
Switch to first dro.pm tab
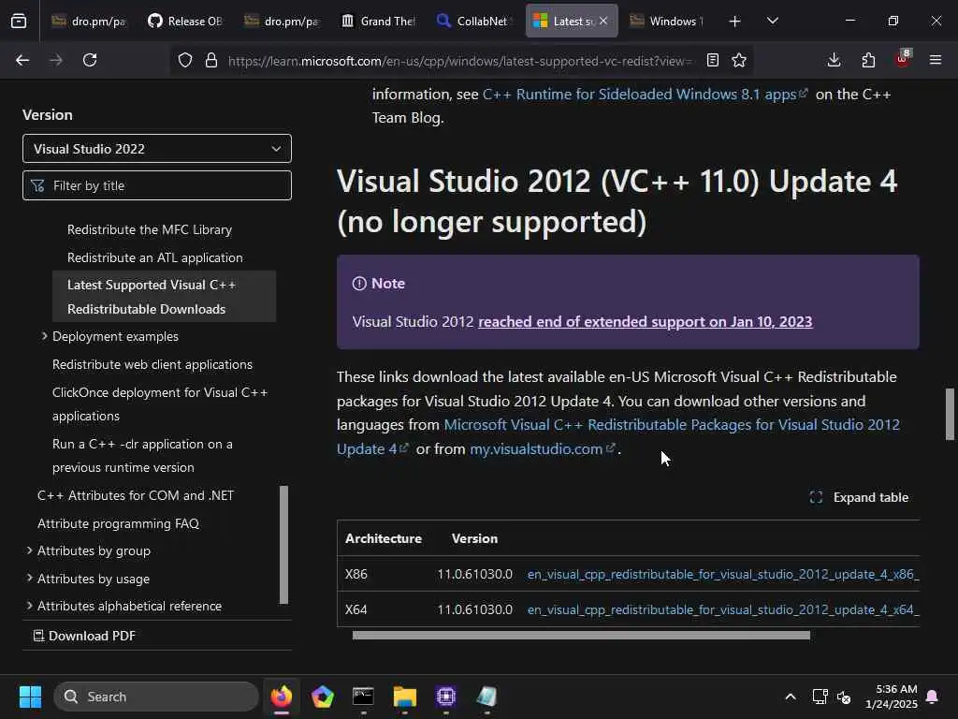(x=89, y=21)
